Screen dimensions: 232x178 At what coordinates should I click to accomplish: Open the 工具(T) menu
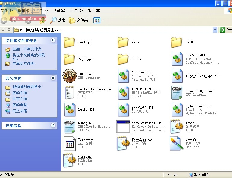(77, 11)
